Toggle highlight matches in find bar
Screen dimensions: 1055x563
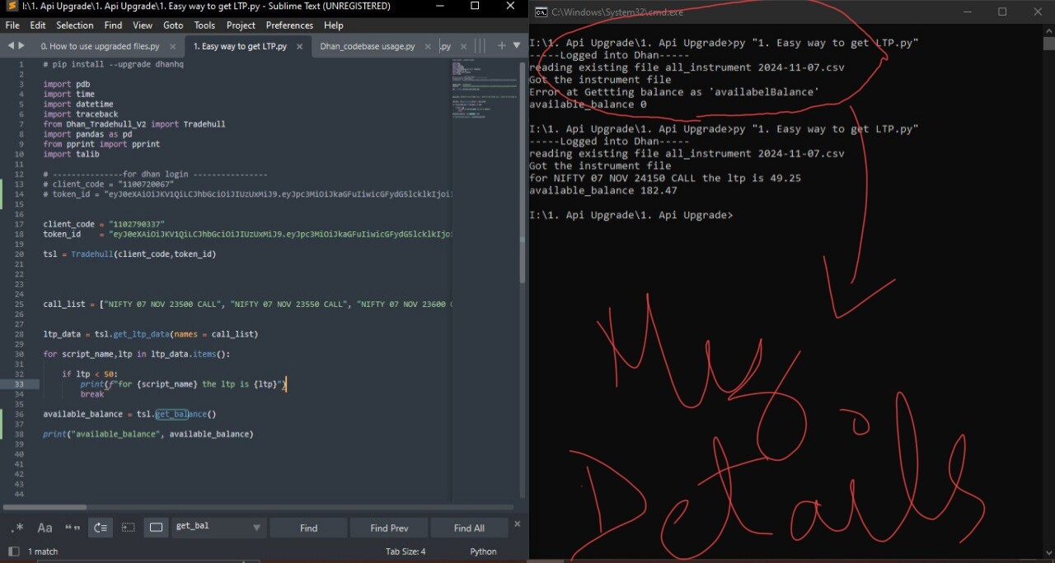tap(157, 527)
